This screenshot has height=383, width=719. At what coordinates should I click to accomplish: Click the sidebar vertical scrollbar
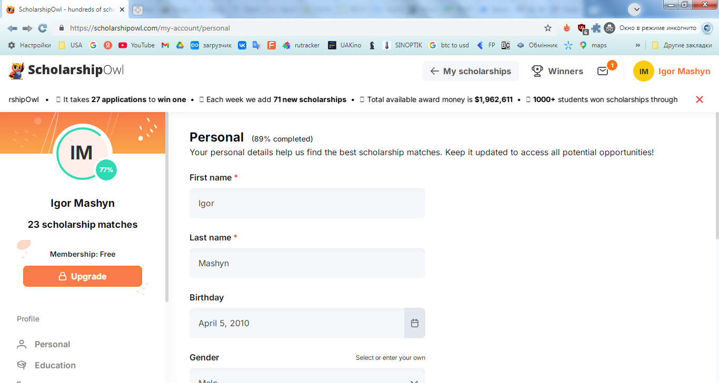[x=167, y=206]
